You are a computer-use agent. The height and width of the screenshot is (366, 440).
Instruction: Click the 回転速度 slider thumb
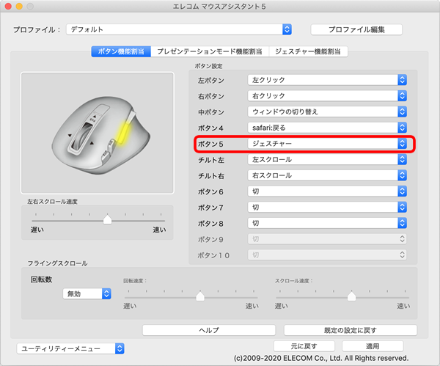[200, 296]
